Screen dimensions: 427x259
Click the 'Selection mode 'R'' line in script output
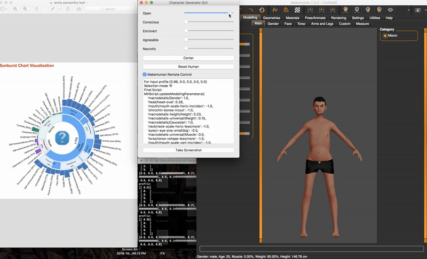pos(158,86)
